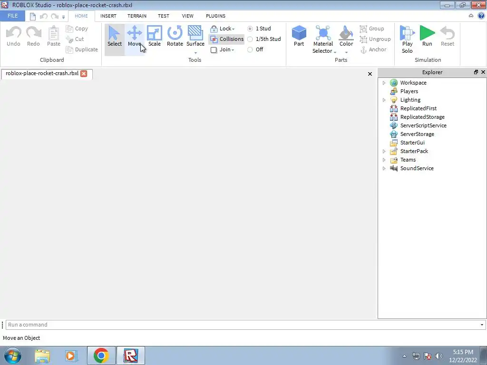Screen dimensions: 487x365
Task: Open the quick access toolbar customize arrow
Action: pyautogui.click(x=63, y=17)
